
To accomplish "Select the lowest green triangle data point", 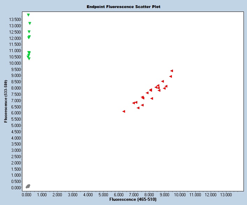I will tap(29, 59).
